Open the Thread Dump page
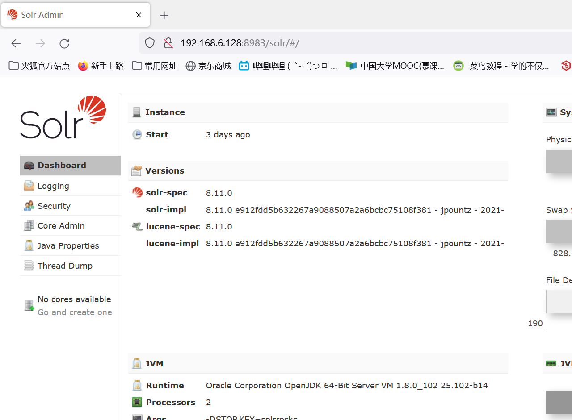This screenshot has width=572, height=420. [70, 266]
